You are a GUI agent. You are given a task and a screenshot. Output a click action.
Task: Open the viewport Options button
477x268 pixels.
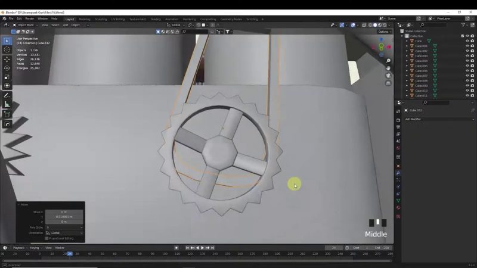(x=383, y=32)
